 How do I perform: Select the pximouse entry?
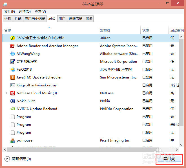coord(91,140)
